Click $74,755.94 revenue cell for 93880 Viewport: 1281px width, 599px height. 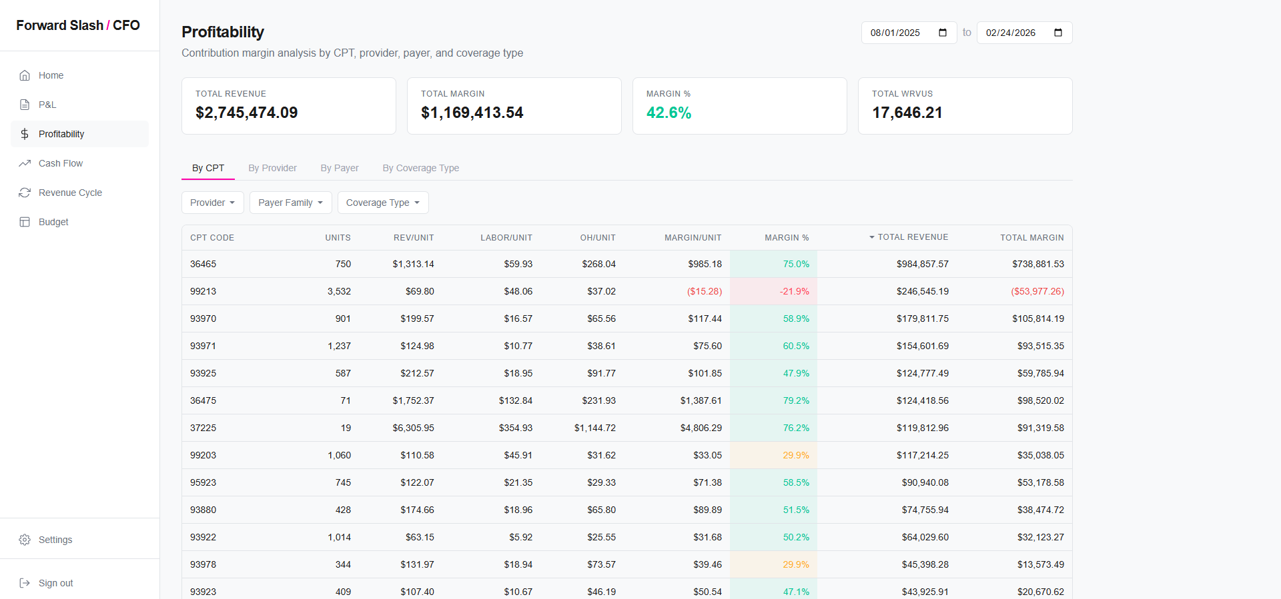925,510
